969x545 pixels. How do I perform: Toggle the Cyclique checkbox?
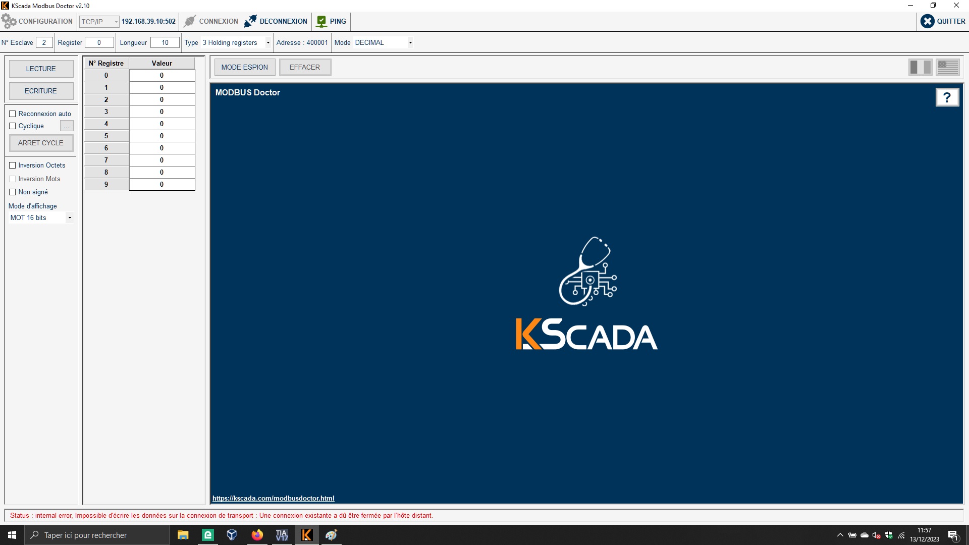[13, 126]
